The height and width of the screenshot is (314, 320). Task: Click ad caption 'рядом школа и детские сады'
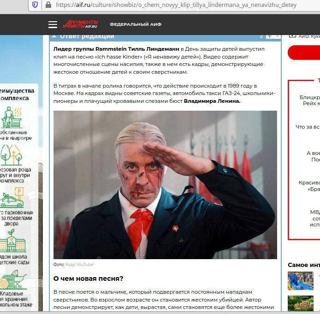(x=14, y=259)
